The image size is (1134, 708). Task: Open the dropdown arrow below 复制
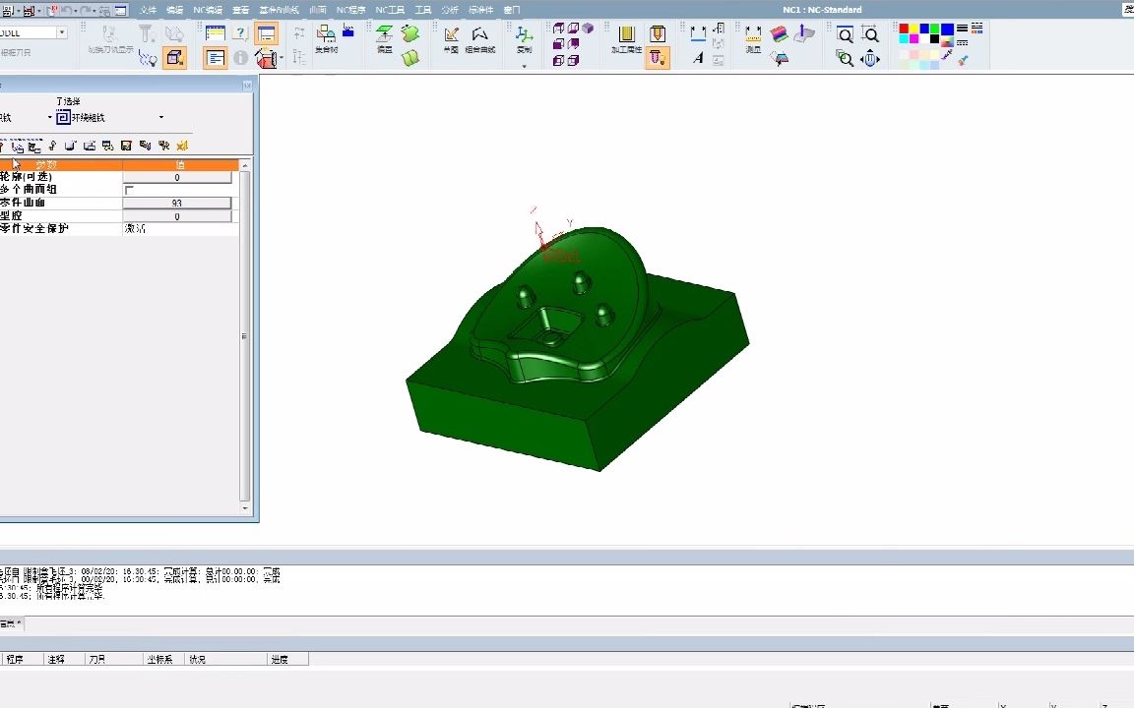524,67
